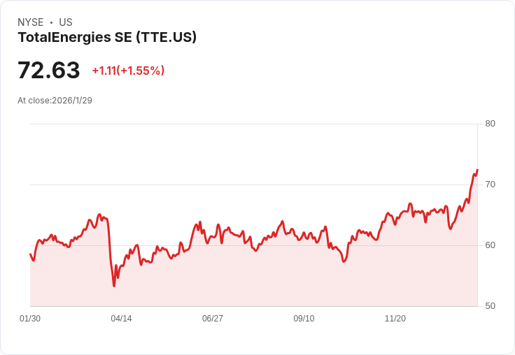
Task: Select the 11/20 date axis label
Action: (395, 319)
